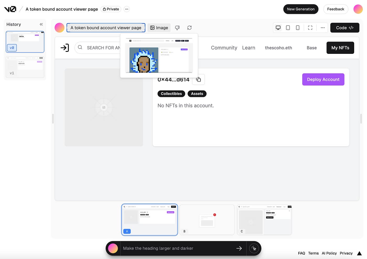Switch to tablet preview icon

coord(288,28)
